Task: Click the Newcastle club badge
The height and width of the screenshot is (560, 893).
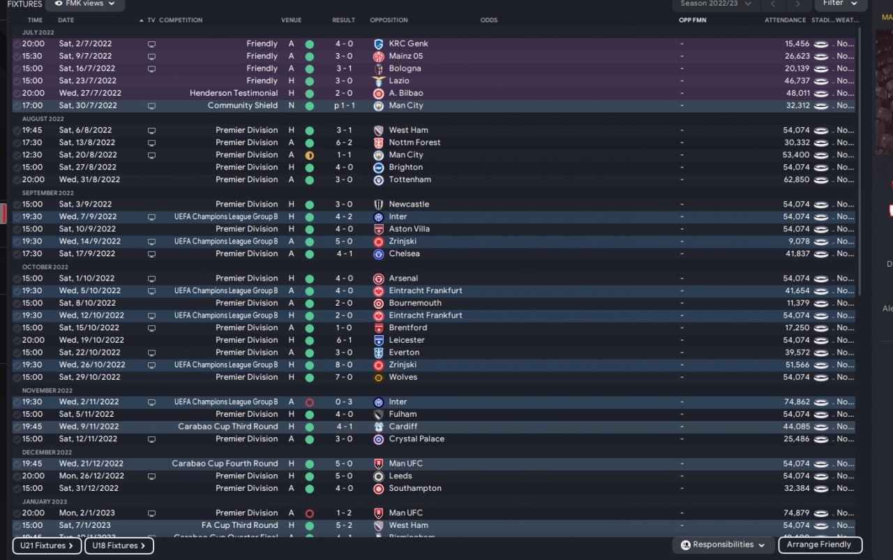Action: 378,205
